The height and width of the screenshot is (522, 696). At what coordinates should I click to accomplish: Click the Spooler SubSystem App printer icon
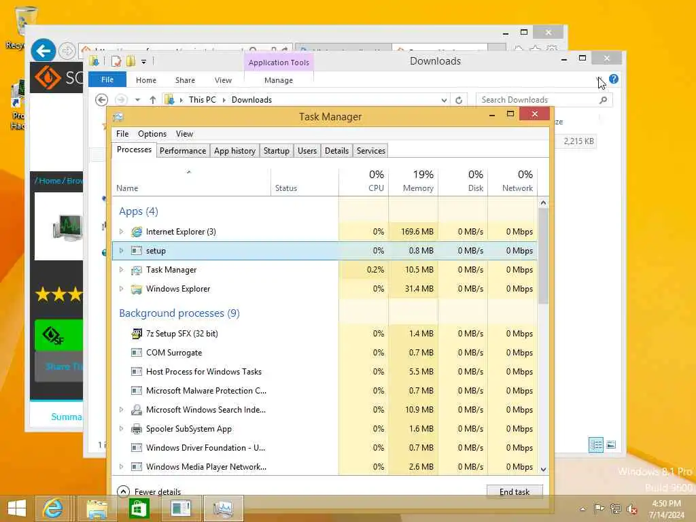coord(137,429)
